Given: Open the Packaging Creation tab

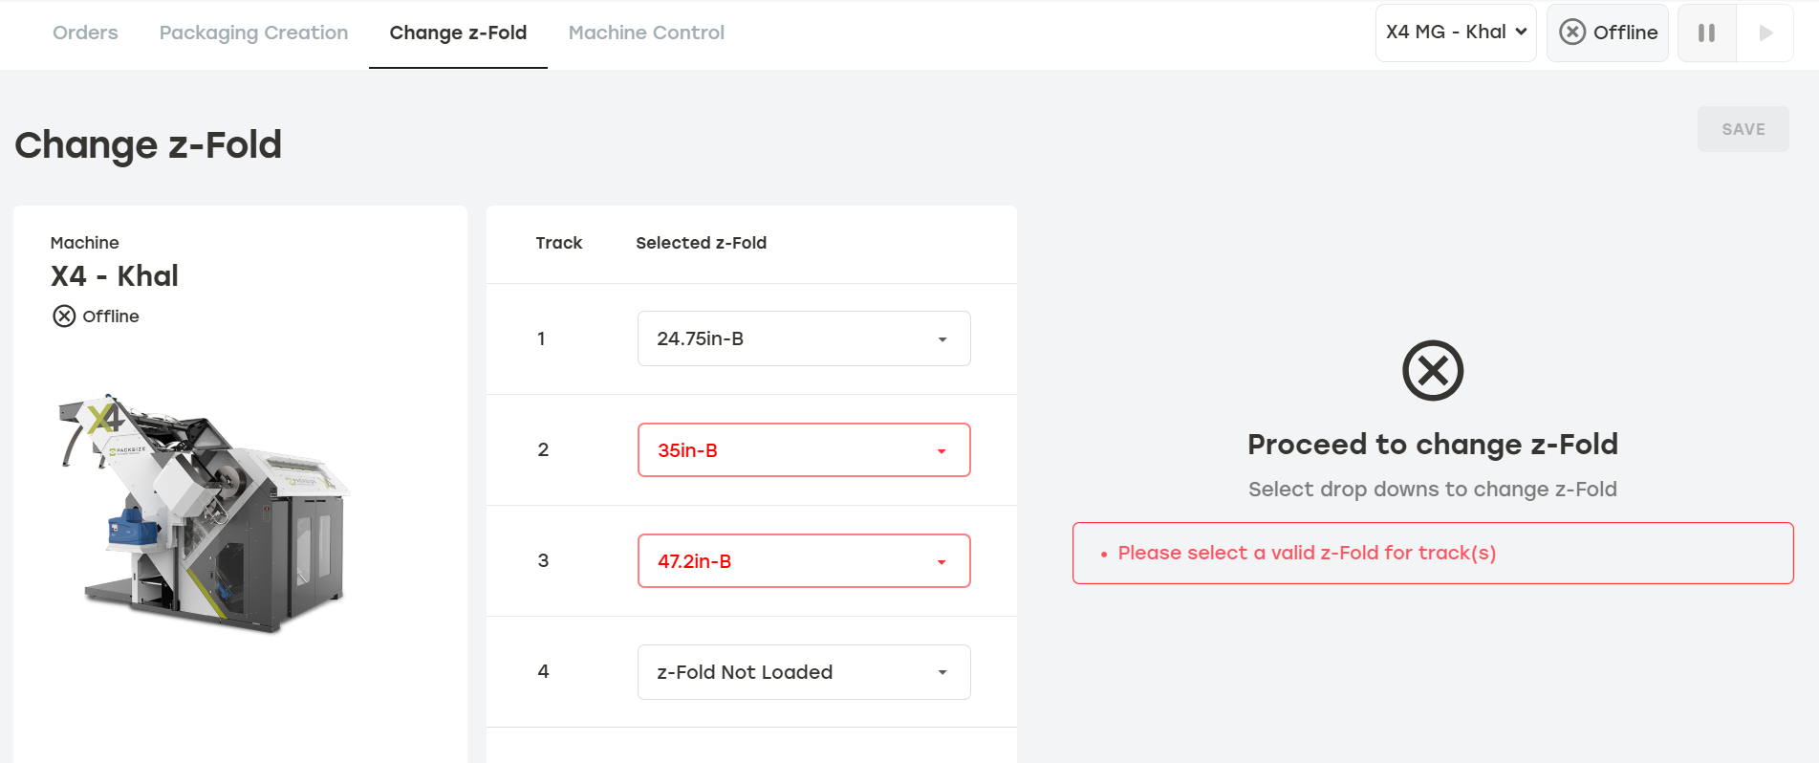Looking at the screenshot, I should 253,33.
